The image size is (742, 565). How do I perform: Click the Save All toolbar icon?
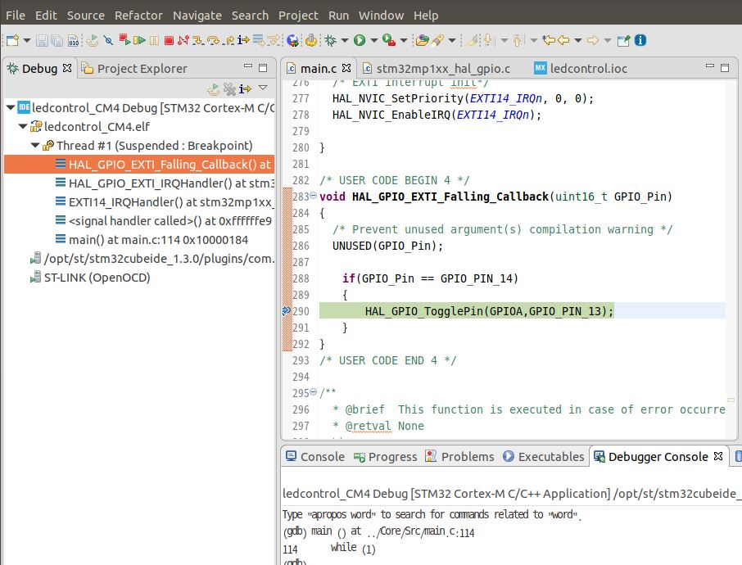coord(57,40)
